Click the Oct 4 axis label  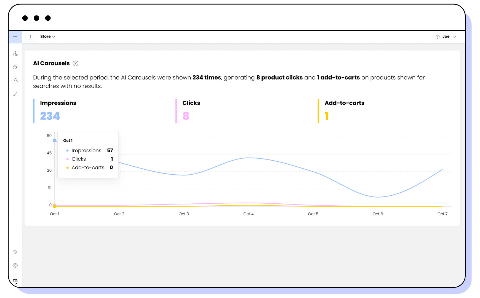click(249, 214)
